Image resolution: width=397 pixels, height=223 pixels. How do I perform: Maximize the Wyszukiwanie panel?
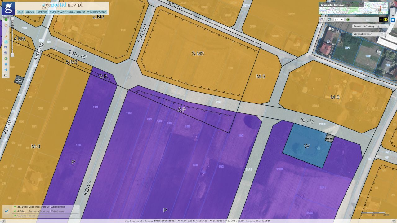382,34
